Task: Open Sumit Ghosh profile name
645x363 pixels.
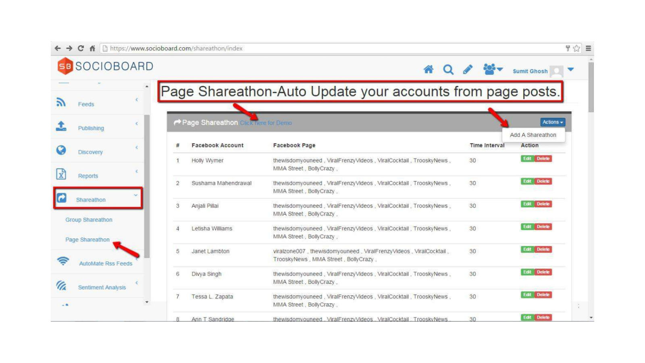Action: point(530,71)
